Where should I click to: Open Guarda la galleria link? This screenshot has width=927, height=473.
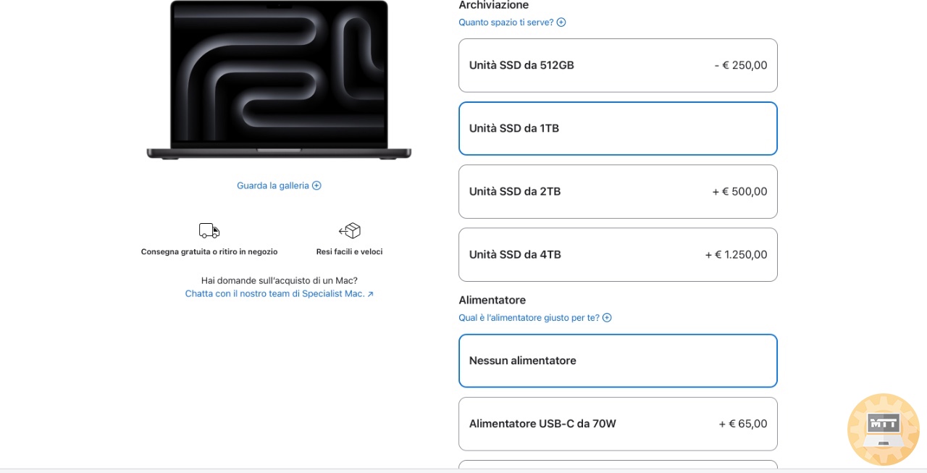(x=273, y=185)
